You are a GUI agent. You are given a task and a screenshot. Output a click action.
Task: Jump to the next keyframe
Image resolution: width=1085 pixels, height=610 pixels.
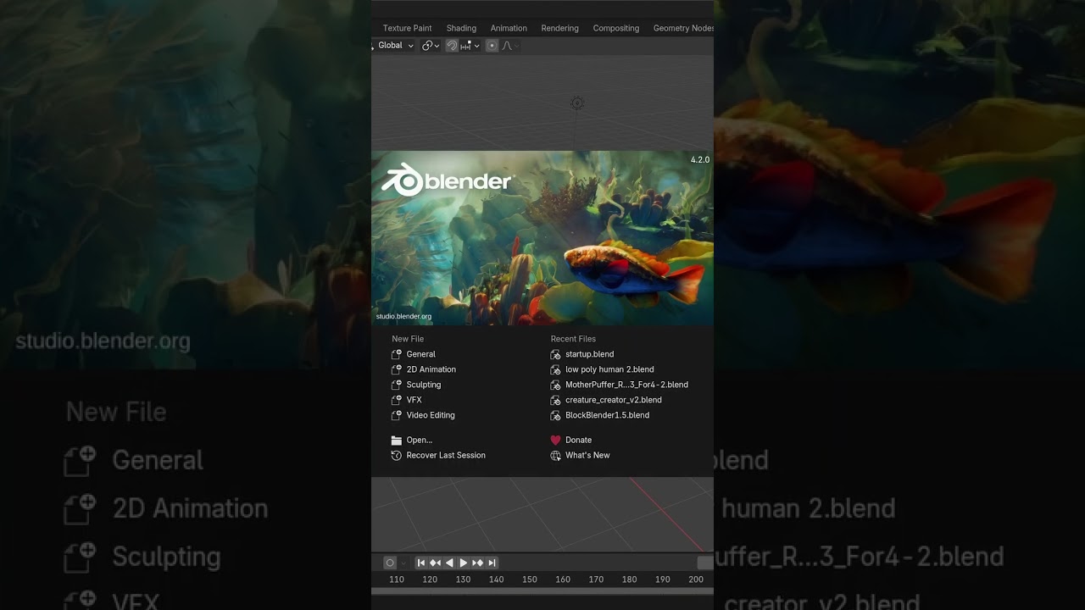pyautogui.click(x=477, y=563)
